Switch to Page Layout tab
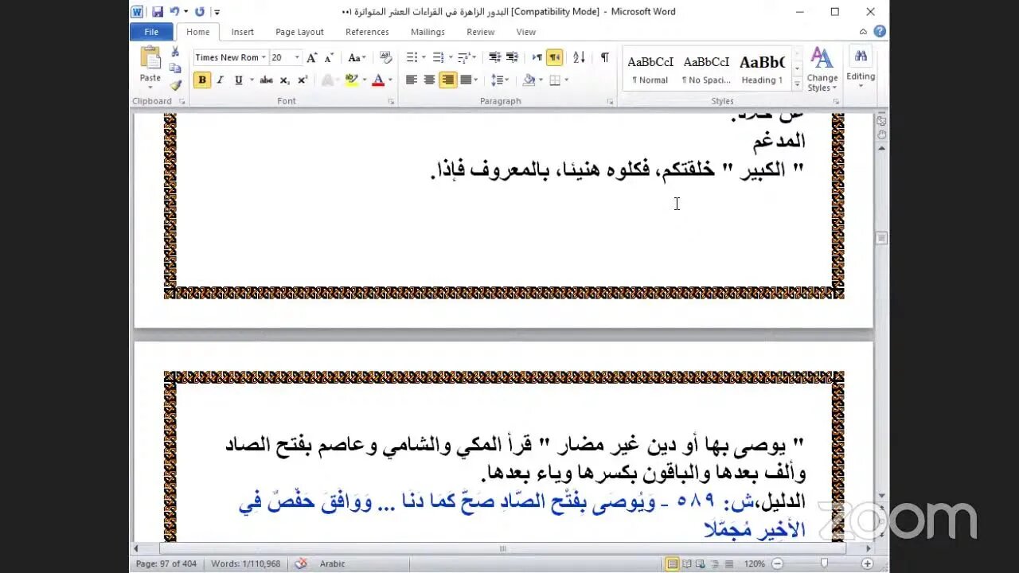Image resolution: width=1019 pixels, height=573 pixels. pos(299,32)
